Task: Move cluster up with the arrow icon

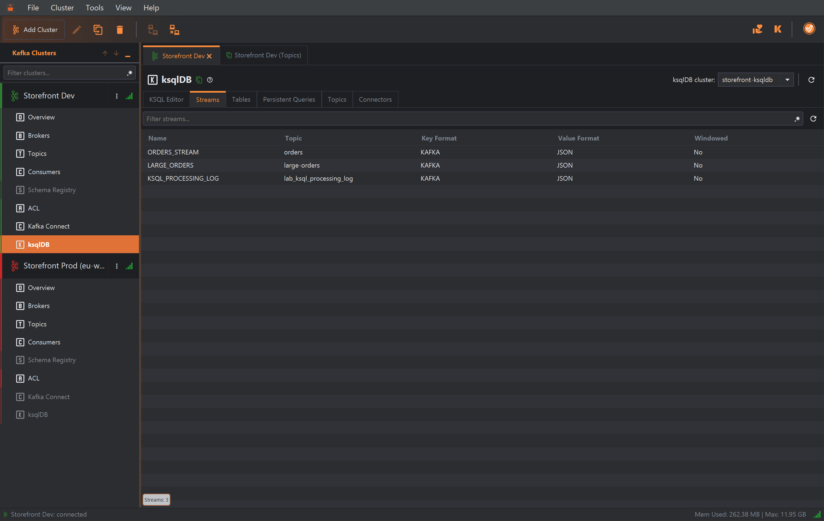Action: tap(105, 53)
